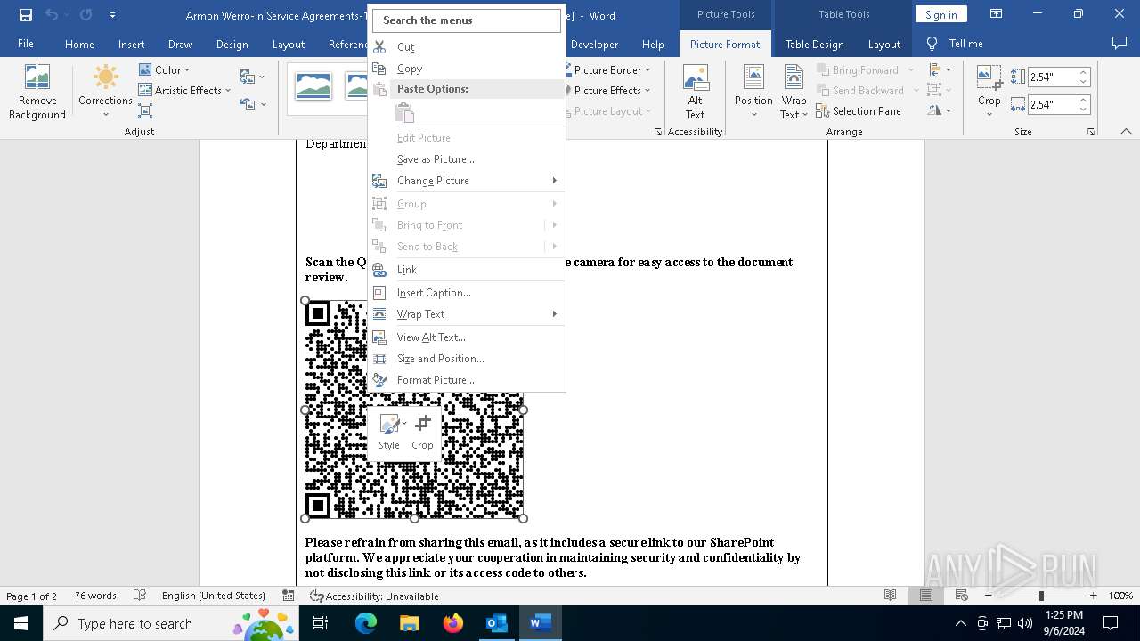Switch to Design tab

click(x=232, y=44)
